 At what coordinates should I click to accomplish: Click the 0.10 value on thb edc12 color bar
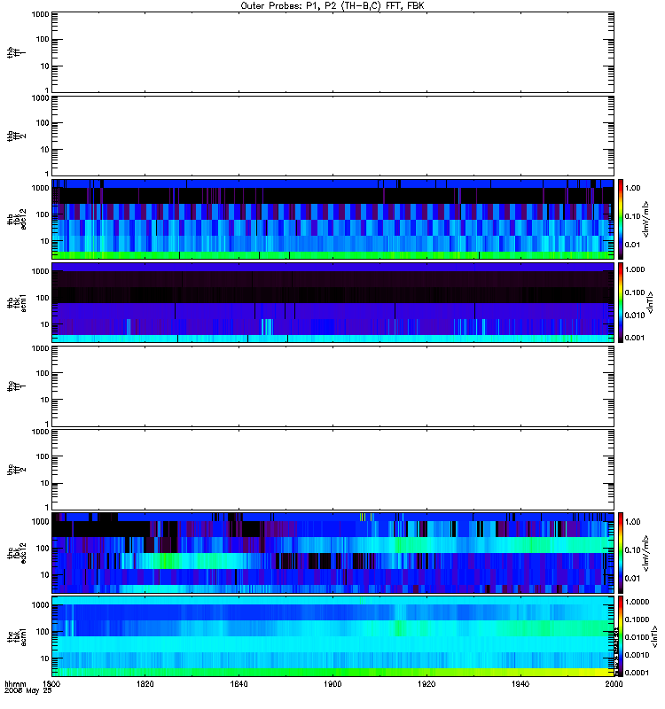[x=632, y=216]
